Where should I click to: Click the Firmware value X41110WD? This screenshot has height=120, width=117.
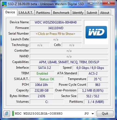(x=56, y=28)
